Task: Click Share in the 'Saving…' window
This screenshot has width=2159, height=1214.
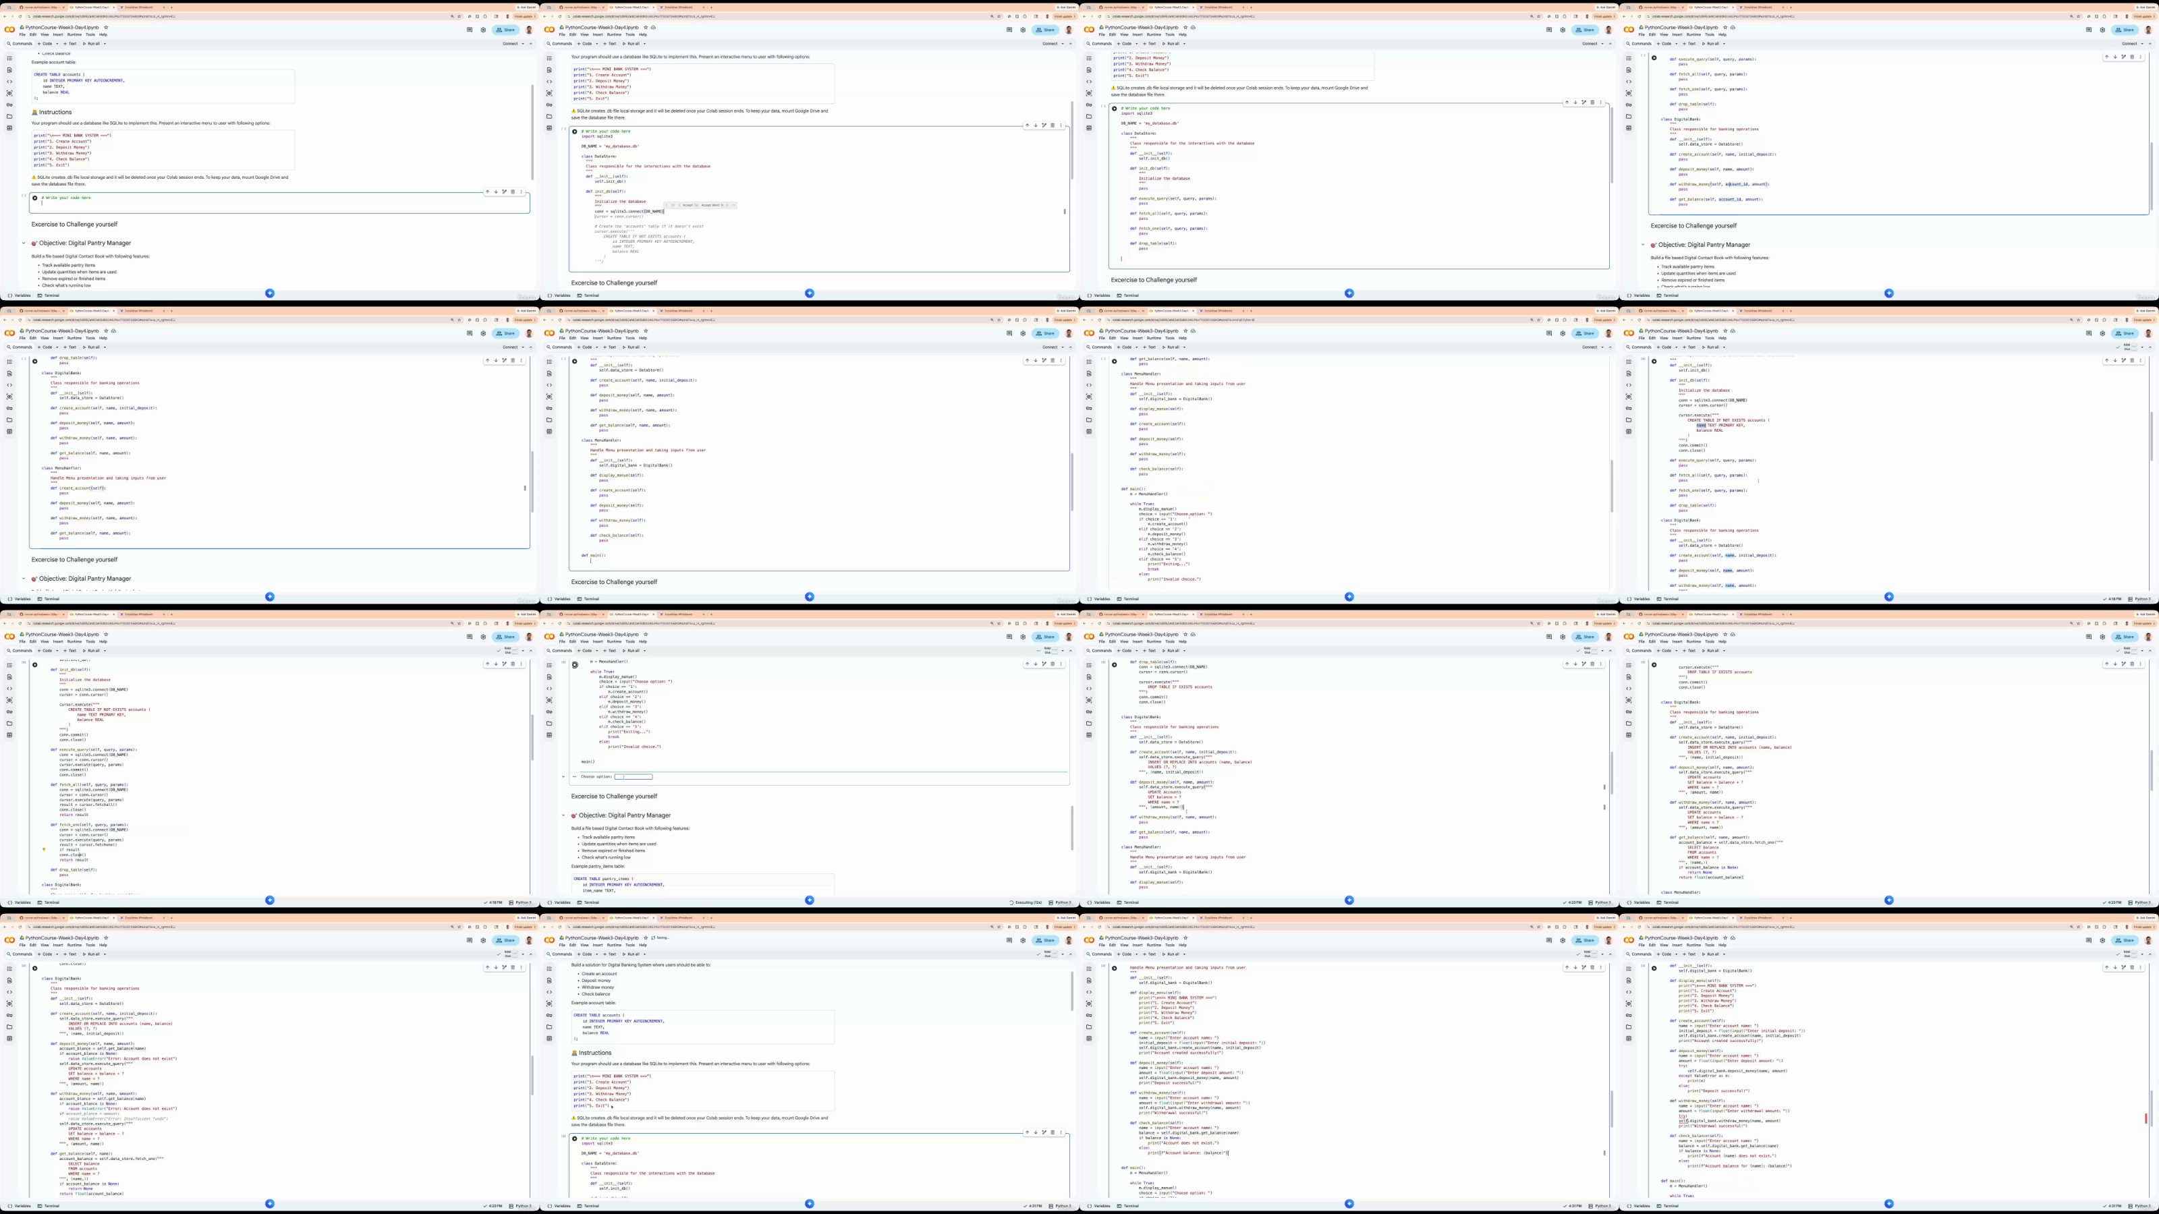Action: 1044,940
